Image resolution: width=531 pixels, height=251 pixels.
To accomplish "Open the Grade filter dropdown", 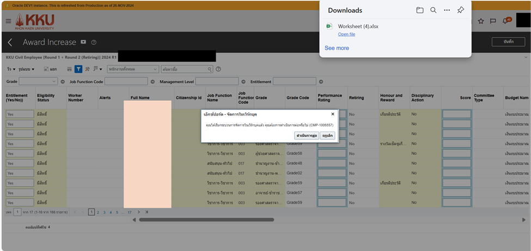I will [x=38, y=82].
